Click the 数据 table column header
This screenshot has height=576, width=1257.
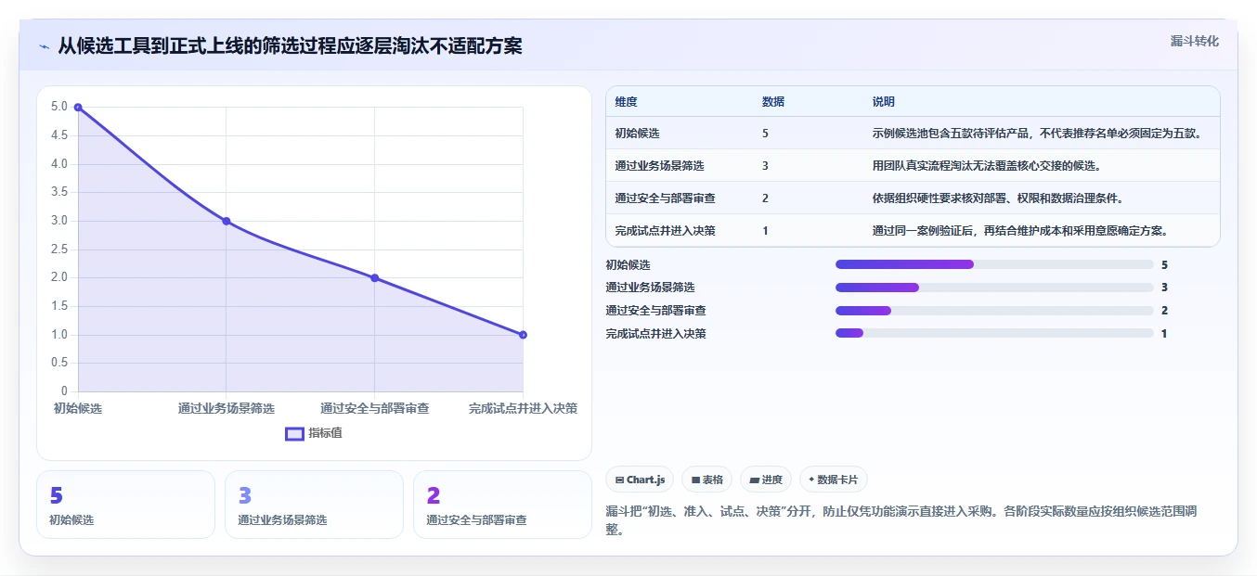(x=772, y=102)
